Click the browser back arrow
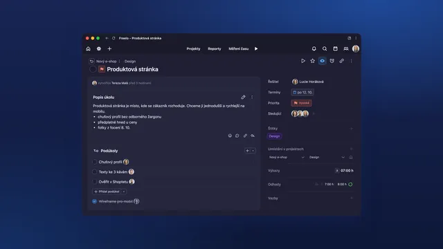Image resolution: width=443 pixels, height=249 pixels. click(x=107, y=38)
